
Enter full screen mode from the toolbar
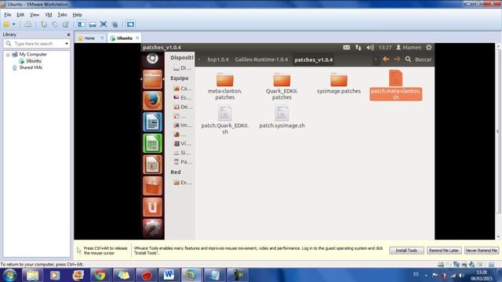tap(104, 24)
